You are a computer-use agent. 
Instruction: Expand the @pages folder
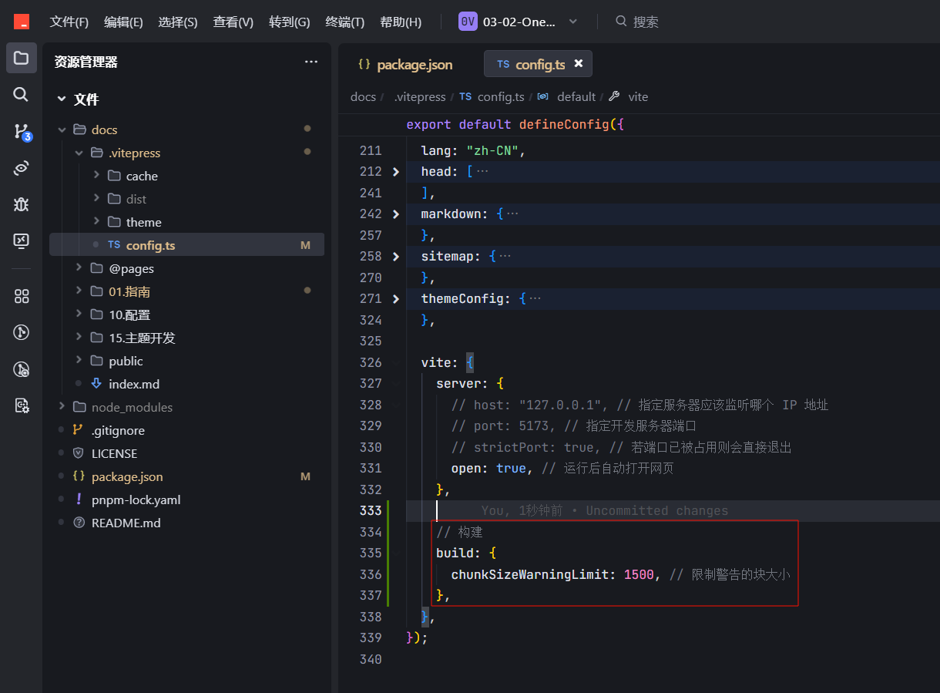[79, 268]
